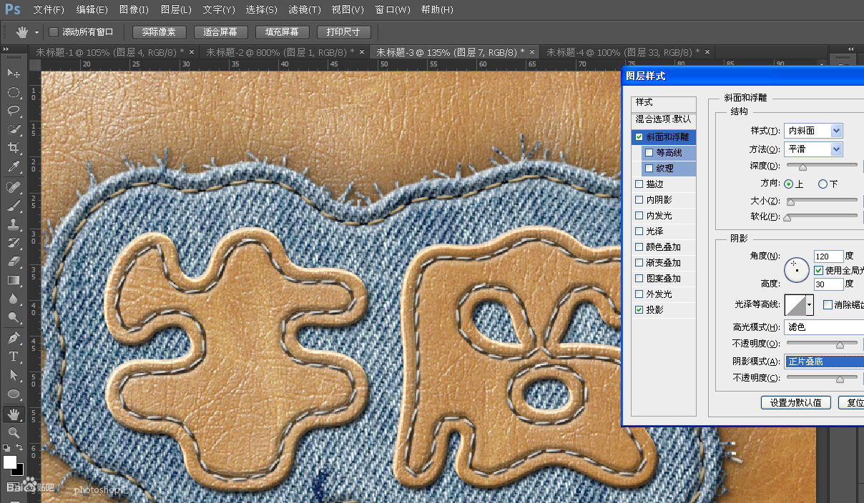This screenshot has width=864, height=503.
Task: Select the Lasso tool
Action: 13,111
